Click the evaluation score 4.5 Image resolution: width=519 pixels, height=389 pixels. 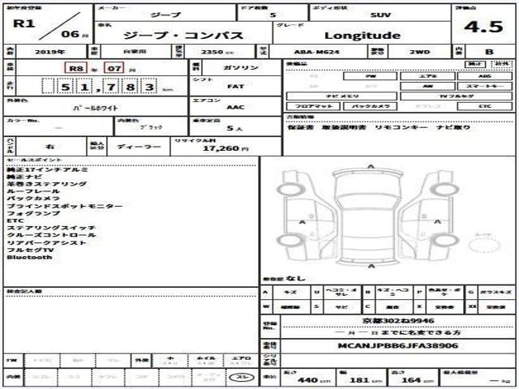(483, 27)
